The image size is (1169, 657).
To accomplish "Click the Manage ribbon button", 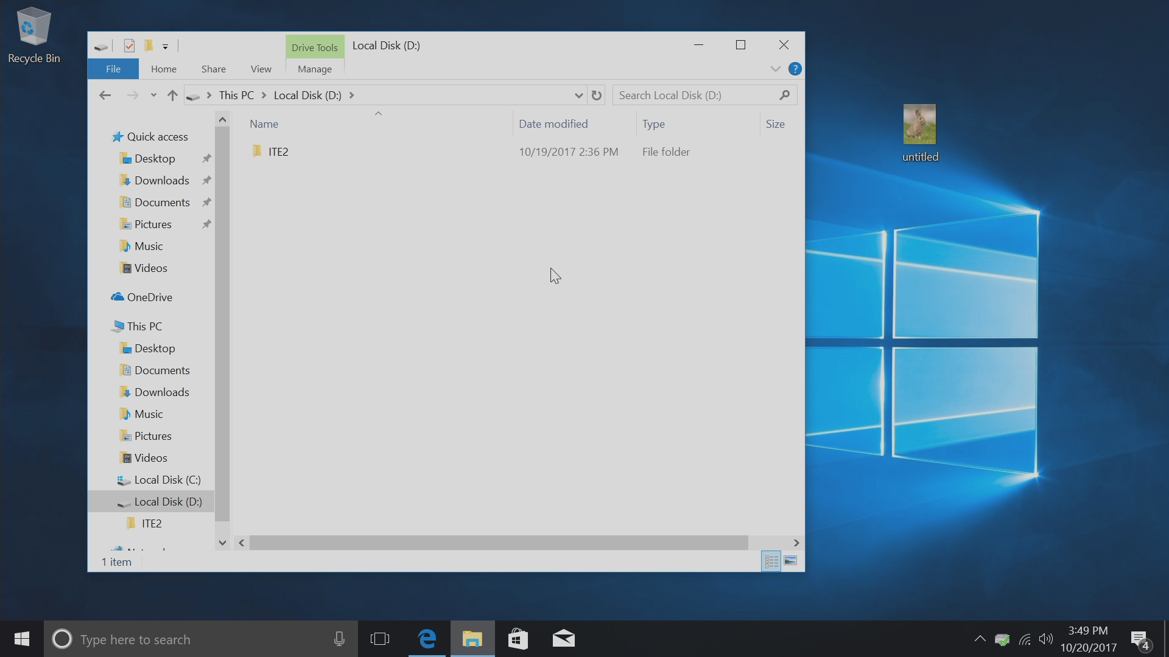I will pyautogui.click(x=314, y=69).
